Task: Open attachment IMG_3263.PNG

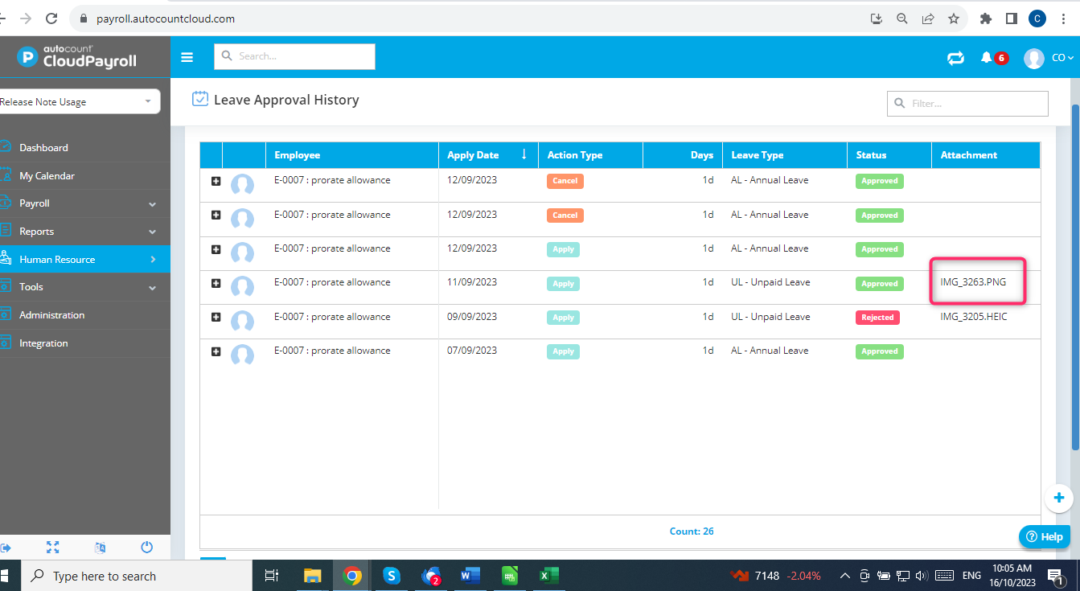Action: 973,282
